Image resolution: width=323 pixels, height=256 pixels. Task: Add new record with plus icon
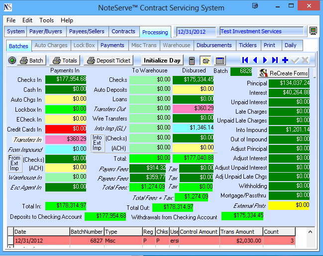285,60
